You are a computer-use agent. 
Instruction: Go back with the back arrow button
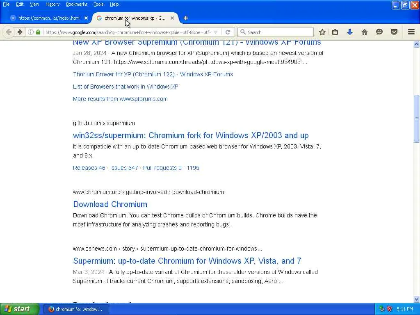click(x=9, y=32)
